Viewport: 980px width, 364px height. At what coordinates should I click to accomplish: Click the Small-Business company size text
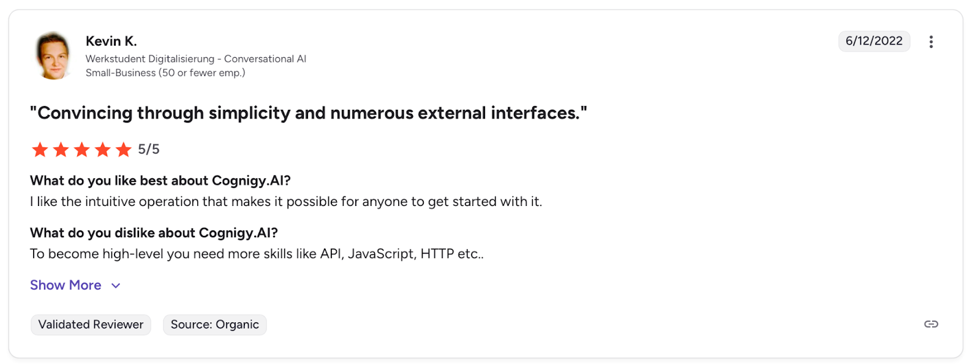[165, 73]
